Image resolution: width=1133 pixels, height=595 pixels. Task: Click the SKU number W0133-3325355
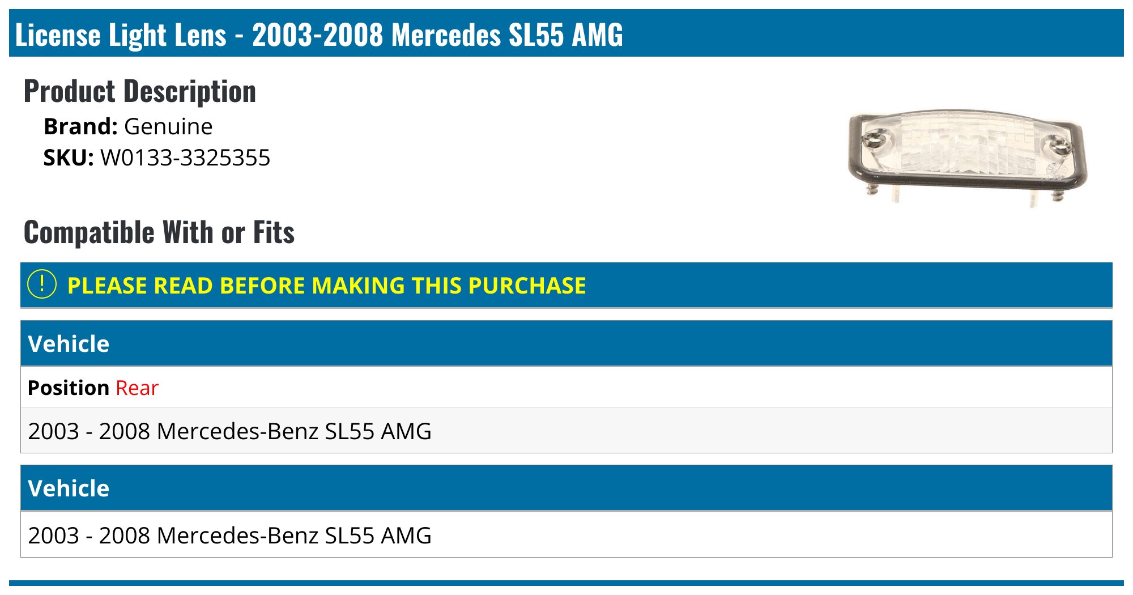[185, 158]
